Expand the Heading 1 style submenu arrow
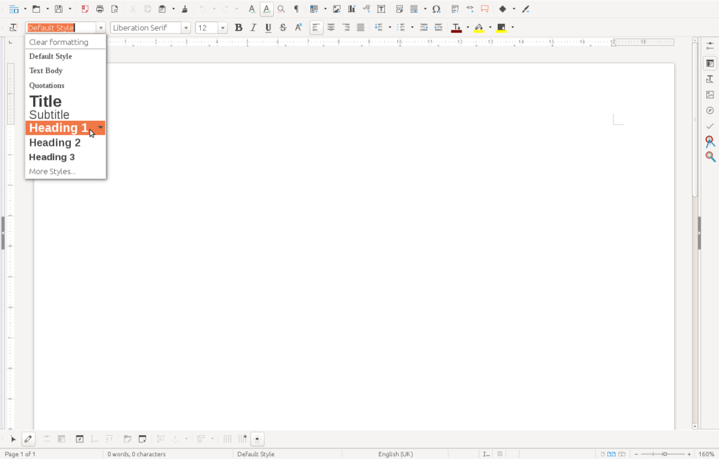The width and height of the screenshot is (719, 459). click(100, 127)
